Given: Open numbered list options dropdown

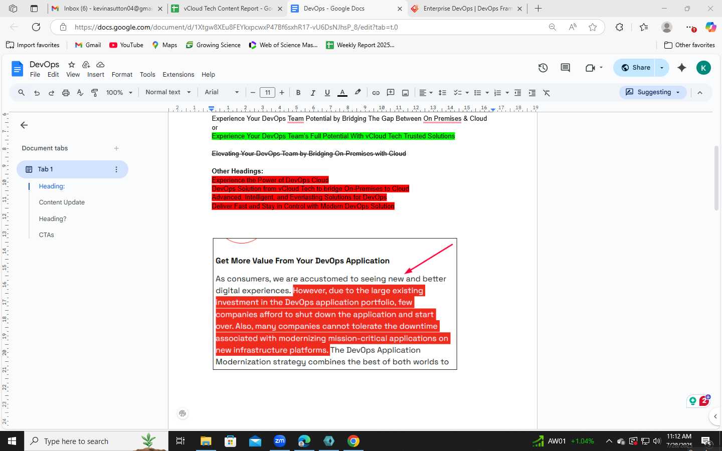Looking at the screenshot, I should click(x=501, y=93).
